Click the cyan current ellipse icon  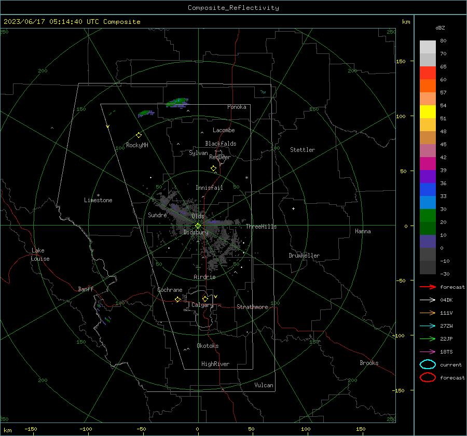tap(428, 364)
